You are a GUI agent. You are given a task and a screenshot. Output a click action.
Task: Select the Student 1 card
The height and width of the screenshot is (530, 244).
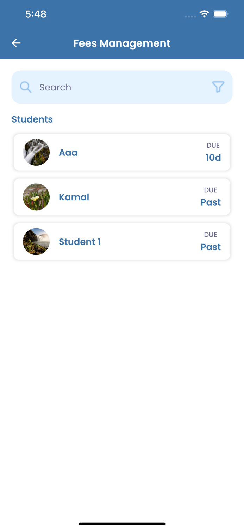[122, 241]
